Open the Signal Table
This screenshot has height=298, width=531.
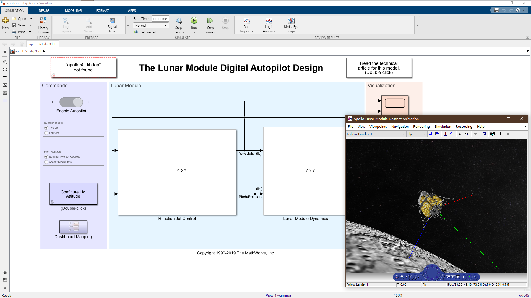112,25
